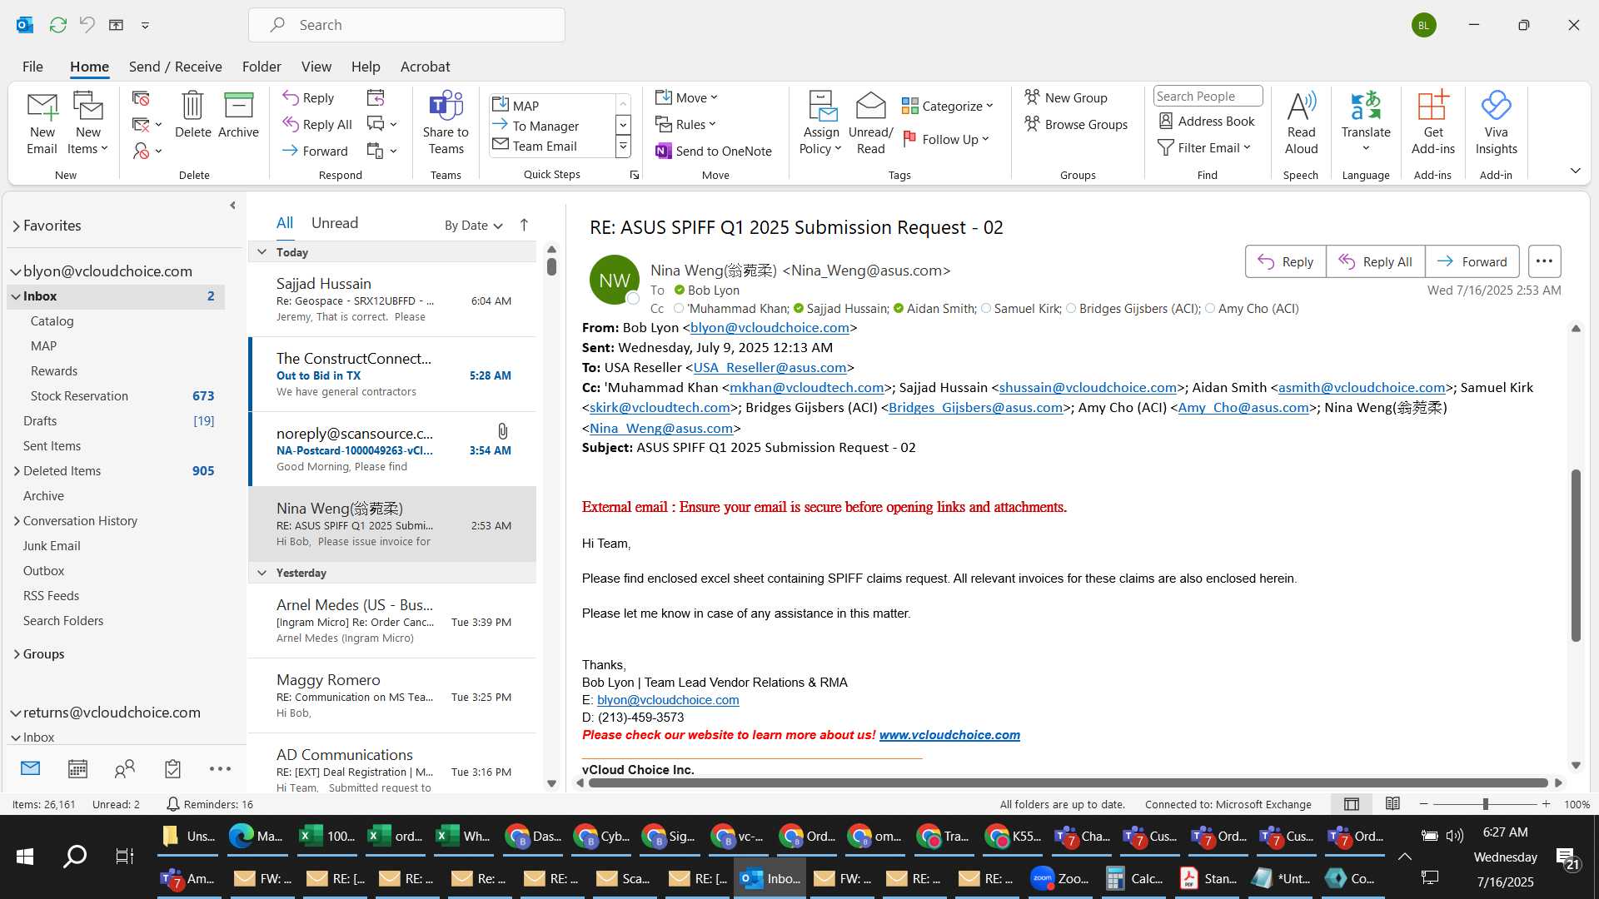Click Send to OneNote

pyautogui.click(x=714, y=151)
